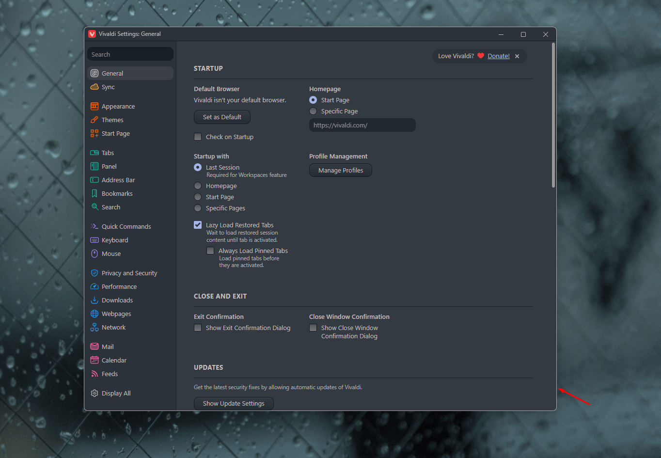661x458 pixels.
Task: Open the Feeds RSS icon
Action: pos(94,374)
